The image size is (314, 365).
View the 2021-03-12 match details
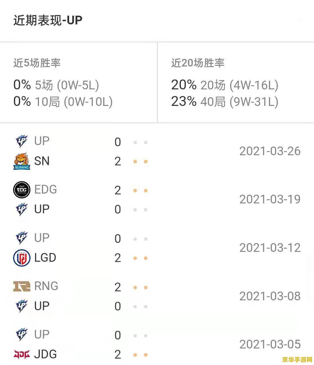tap(157, 248)
